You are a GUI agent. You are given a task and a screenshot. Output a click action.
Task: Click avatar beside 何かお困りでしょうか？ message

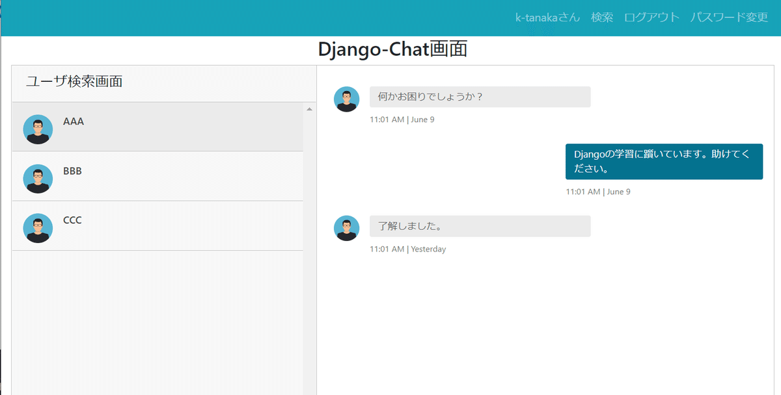click(346, 99)
